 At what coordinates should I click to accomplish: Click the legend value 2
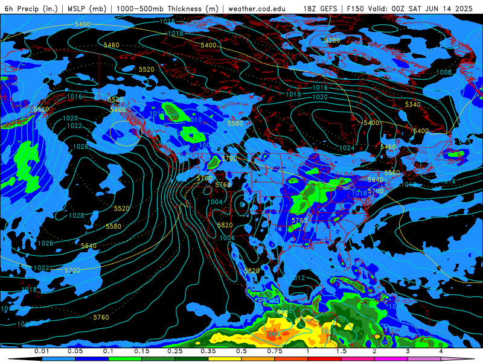tap(374, 351)
